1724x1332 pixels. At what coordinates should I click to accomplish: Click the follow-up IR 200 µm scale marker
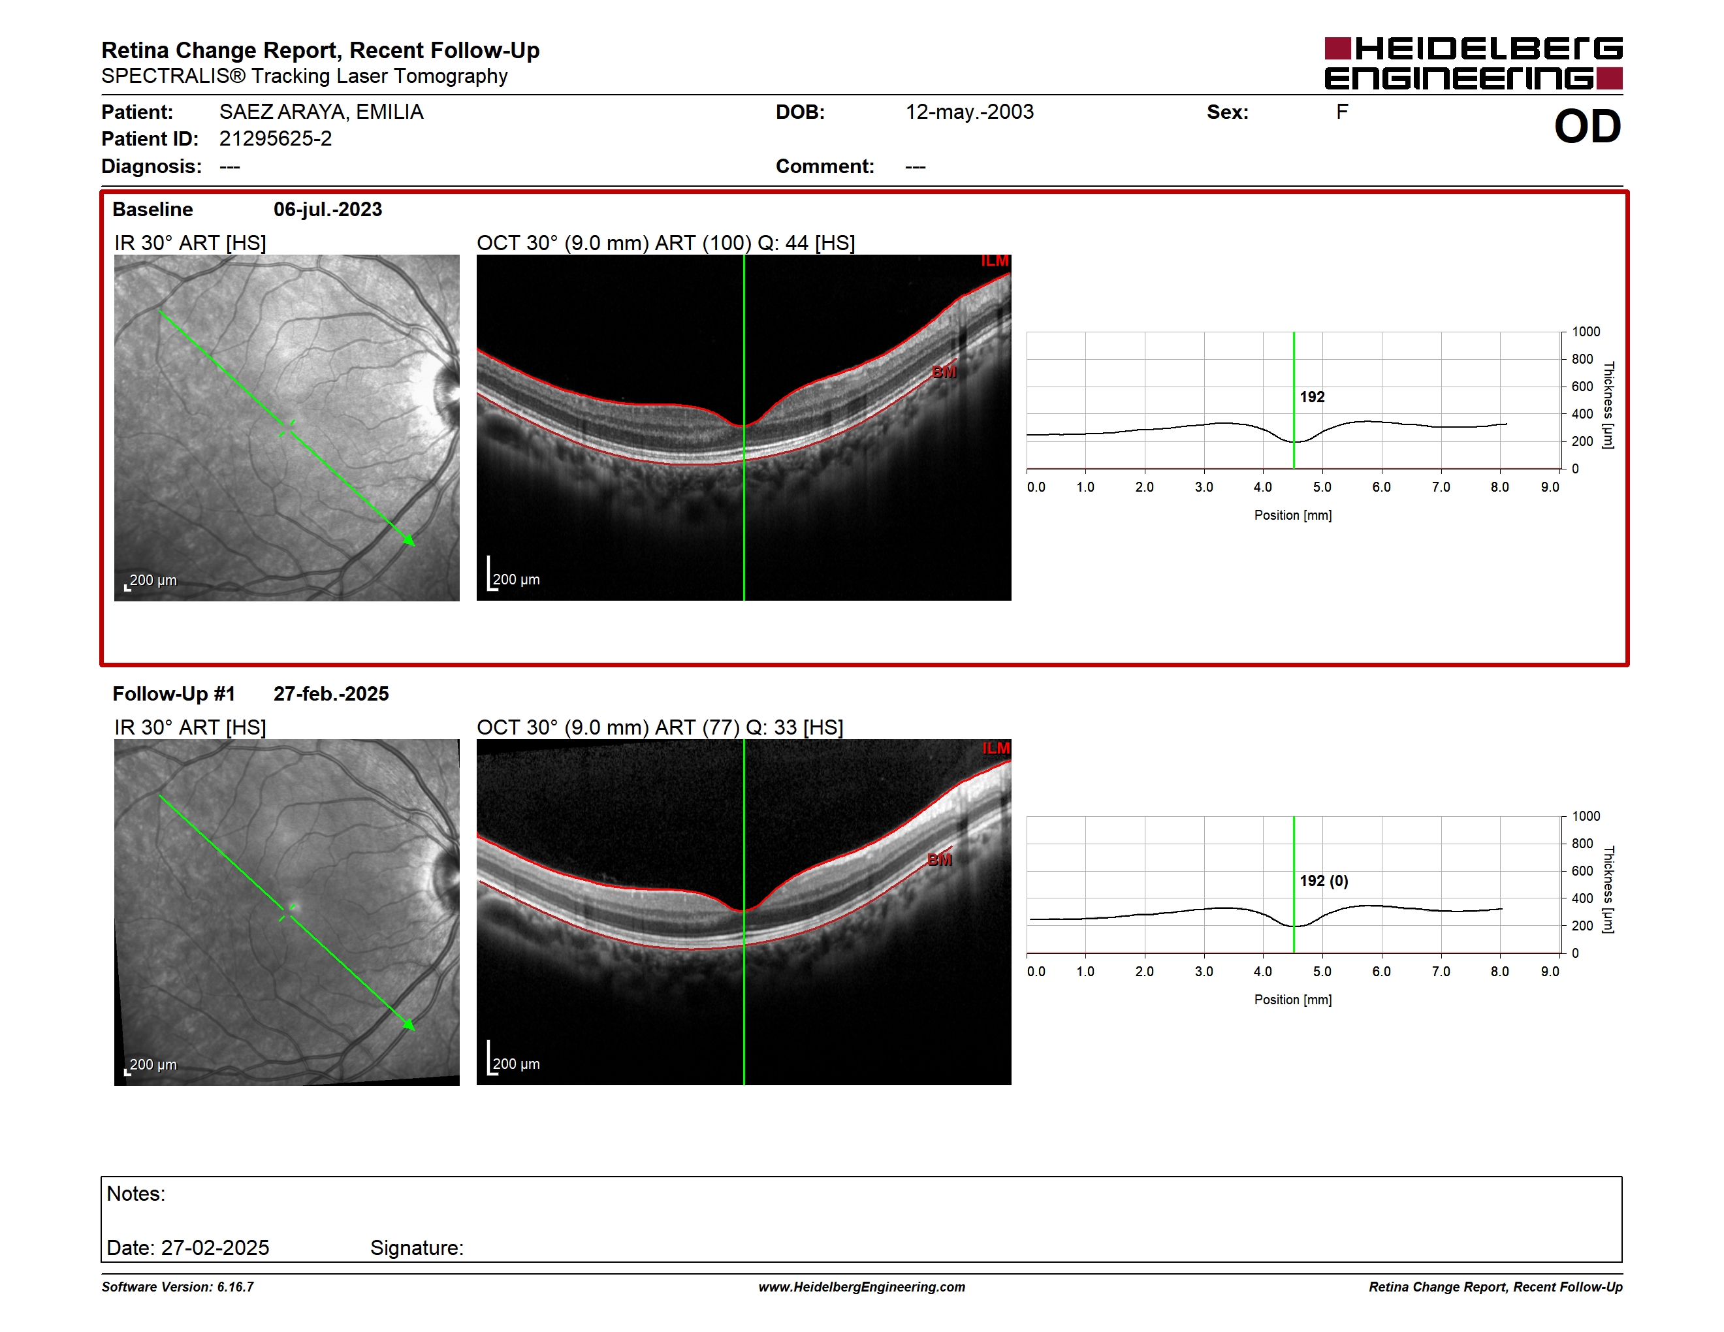pyautogui.click(x=151, y=1066)
